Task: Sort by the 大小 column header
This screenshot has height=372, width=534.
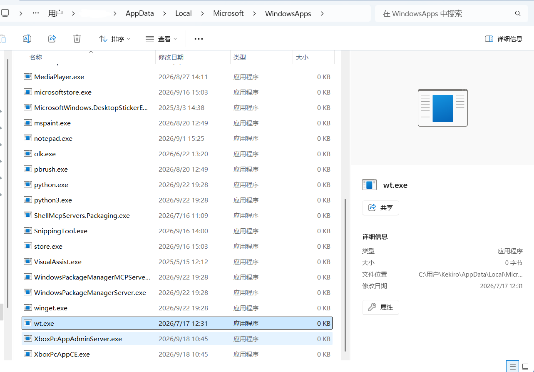Action: pyautogui.click(x=313, y=57)
